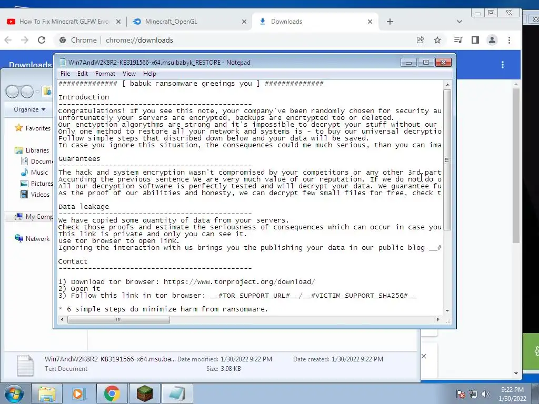
Task: Click Notepad vertical scrollbar down arrow
Action: click(x=447, y=310)
